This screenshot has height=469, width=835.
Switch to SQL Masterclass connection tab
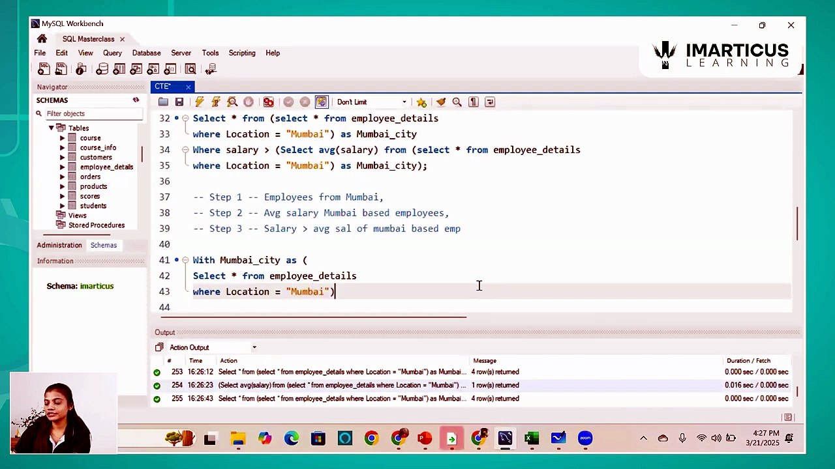point(88,39)
